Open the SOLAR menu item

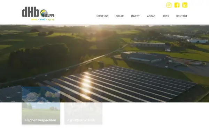[120, 16]
